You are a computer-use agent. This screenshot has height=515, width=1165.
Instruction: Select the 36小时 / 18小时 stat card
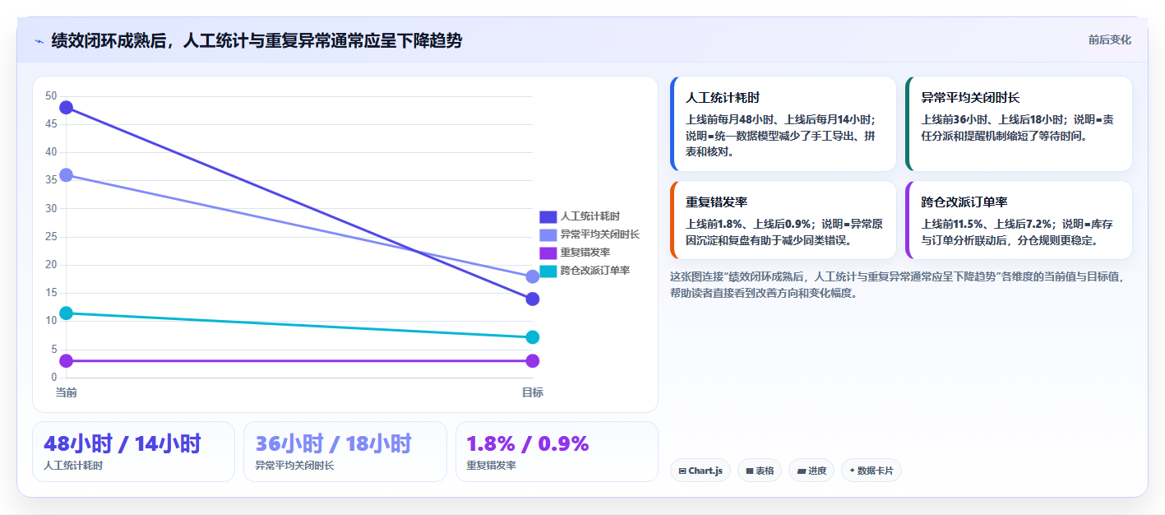pos(345,452)
